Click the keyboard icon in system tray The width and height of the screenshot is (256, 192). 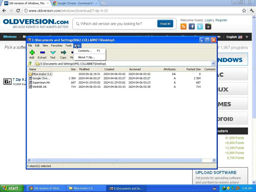214,188
